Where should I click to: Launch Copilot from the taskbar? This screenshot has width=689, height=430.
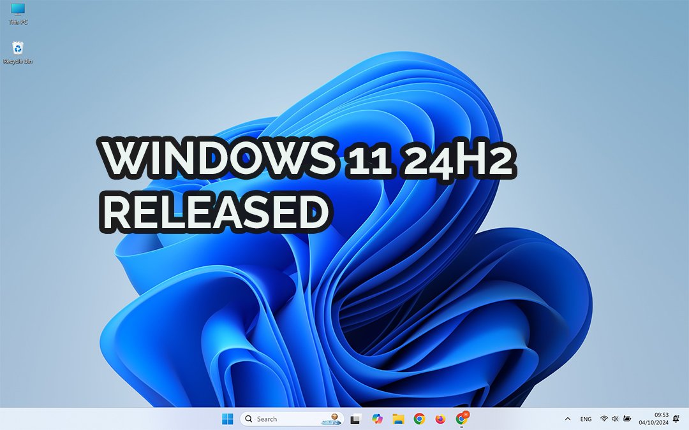pyautogui.click(x=377, y=419)
